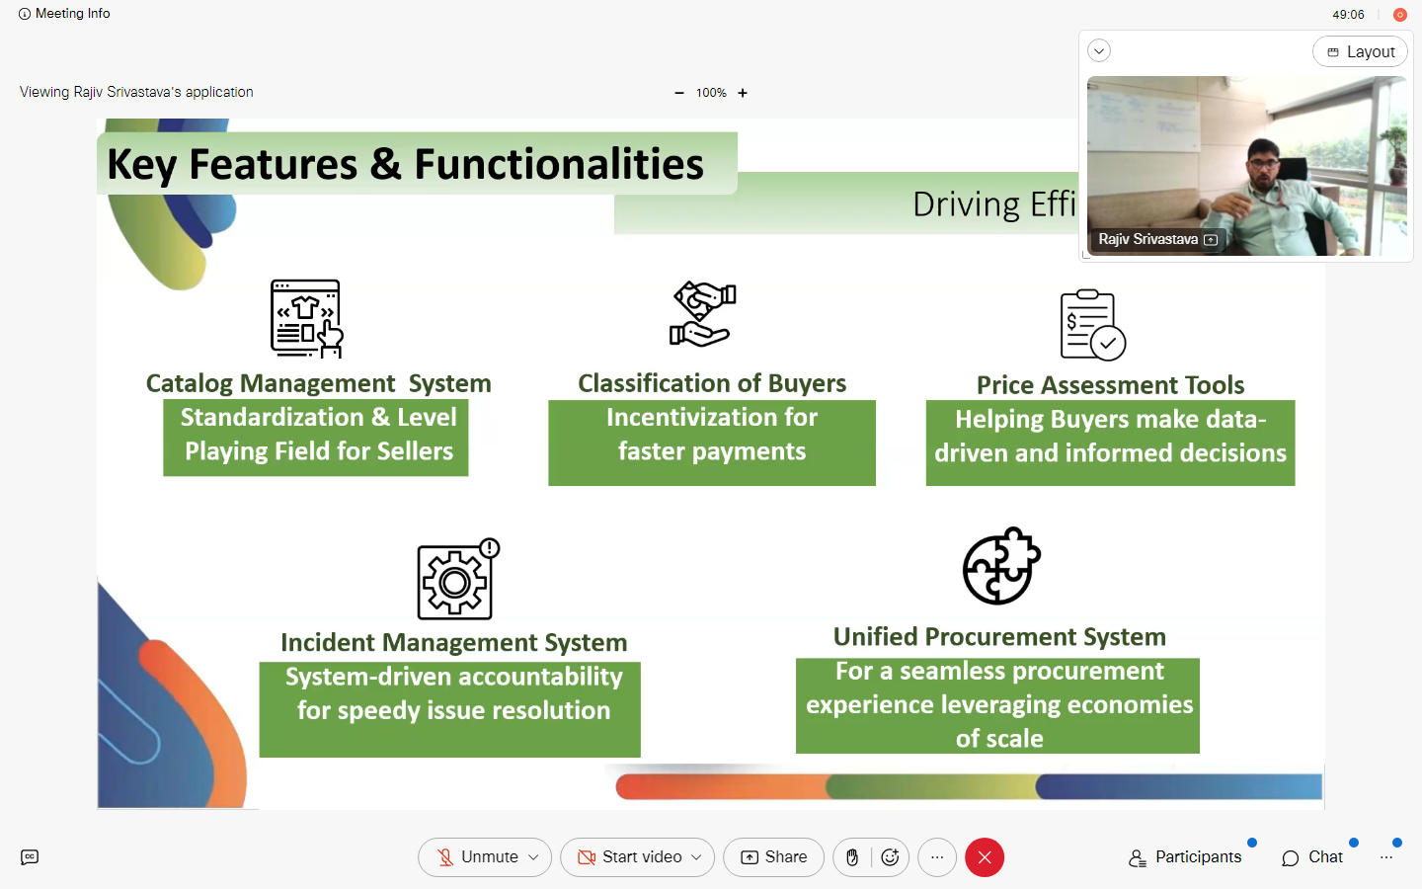Click 'Driving Effi' slide subtitle

pos(994,204)
